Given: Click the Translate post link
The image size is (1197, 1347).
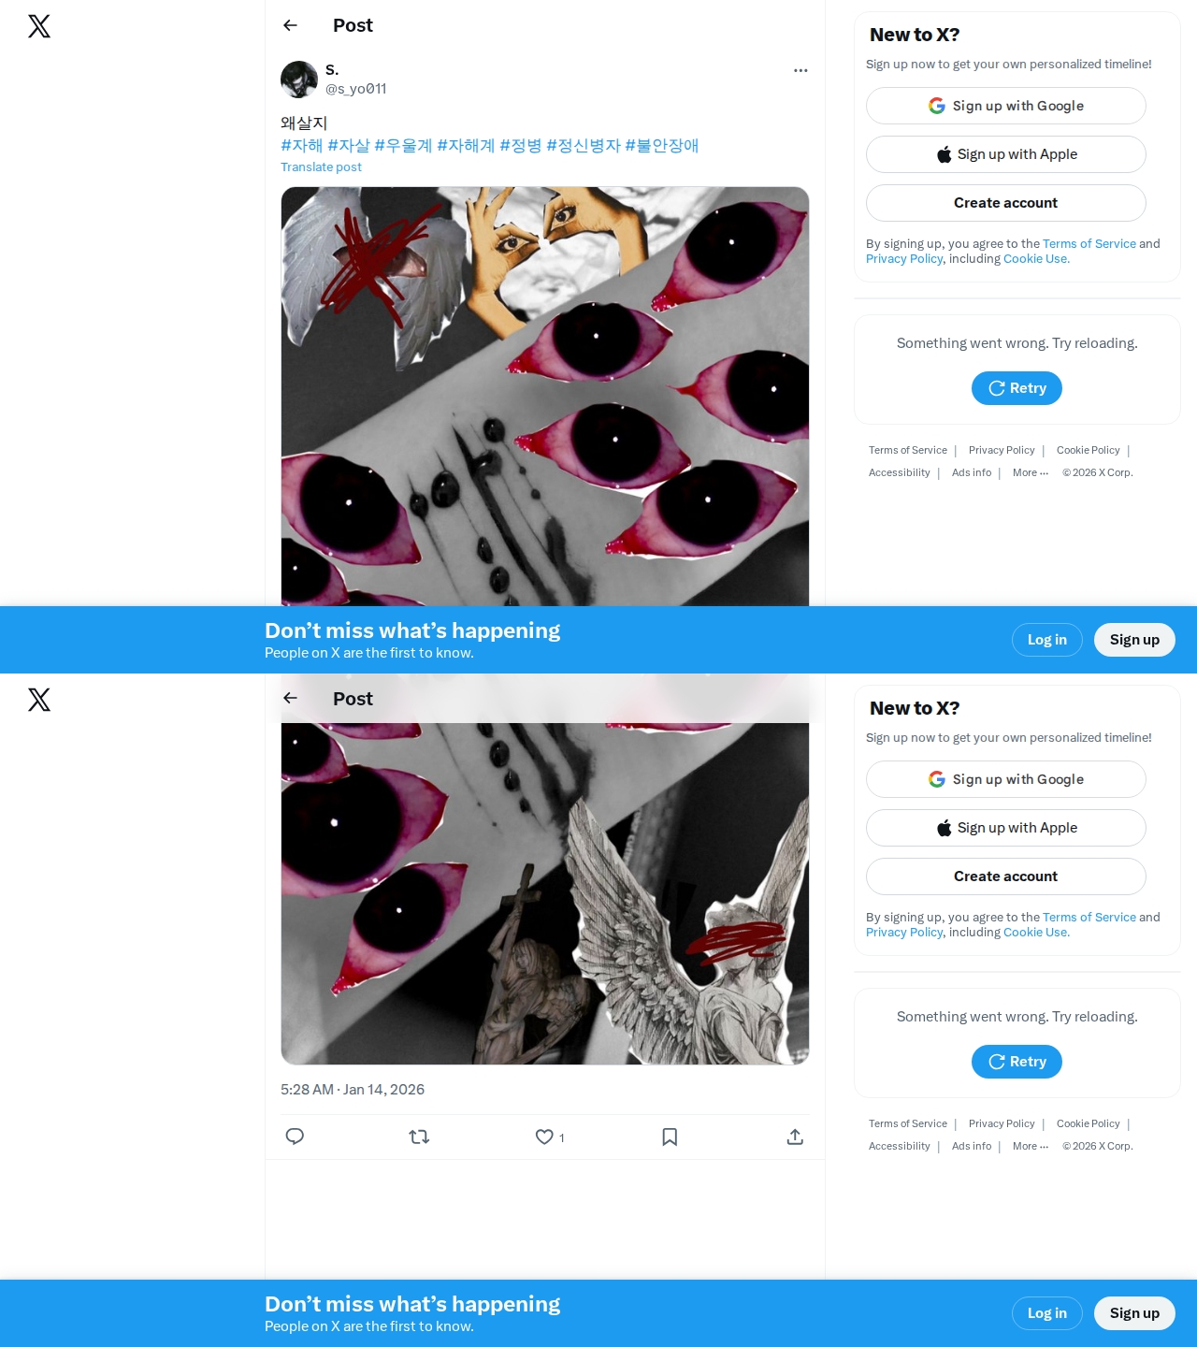Looking at the screenshot, I should click(321, 167).
